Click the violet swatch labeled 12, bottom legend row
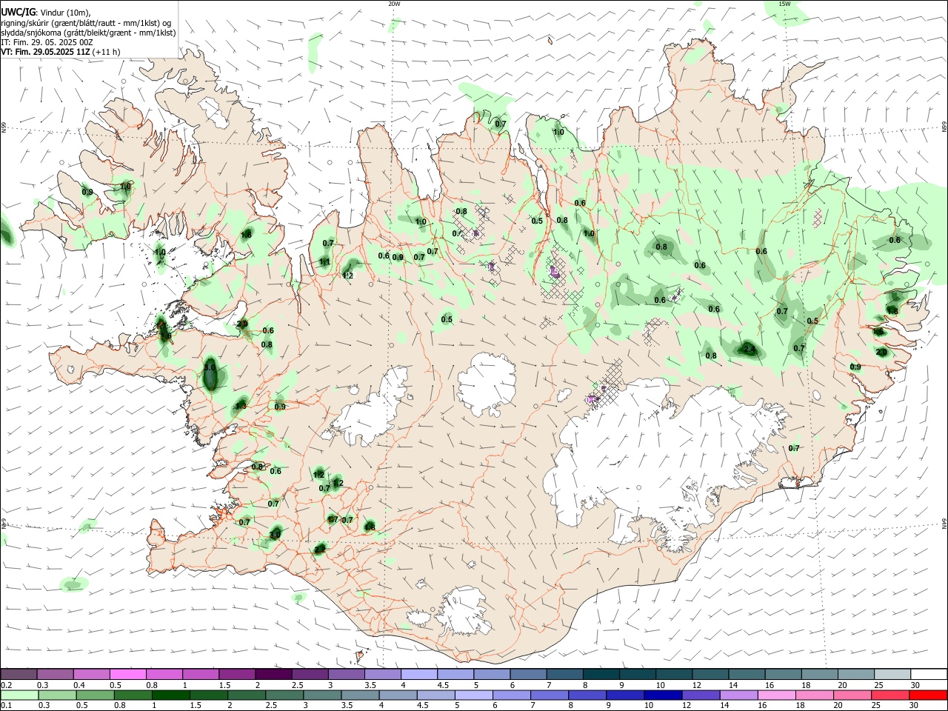The image size is (948, 711). [700, 695]
